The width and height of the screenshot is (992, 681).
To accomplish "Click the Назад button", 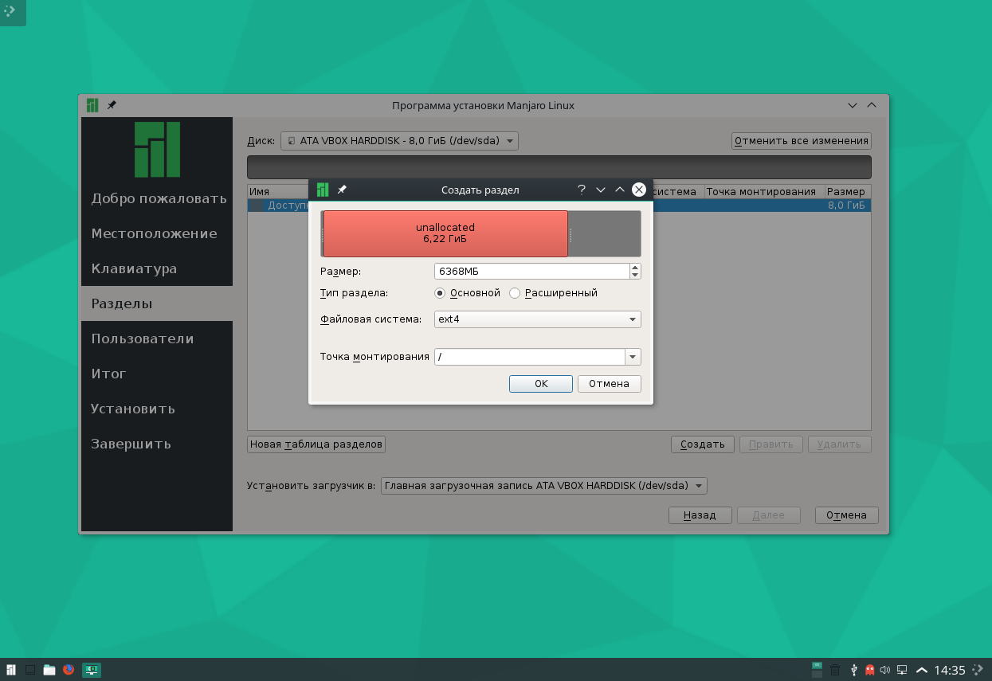I will point(700,515).
